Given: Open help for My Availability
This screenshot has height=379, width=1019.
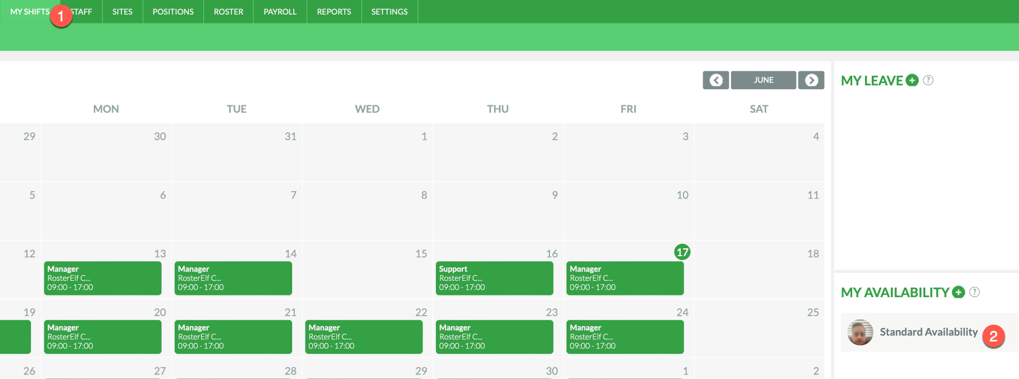Looking at the screenshot, I should pyautogui.click(x=975, y=292).
